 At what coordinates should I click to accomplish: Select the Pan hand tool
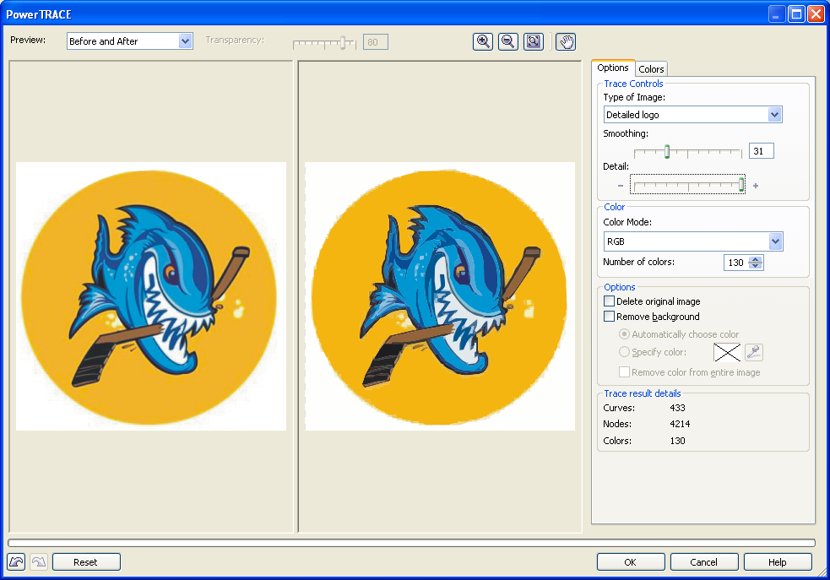[x=566, y=42]
